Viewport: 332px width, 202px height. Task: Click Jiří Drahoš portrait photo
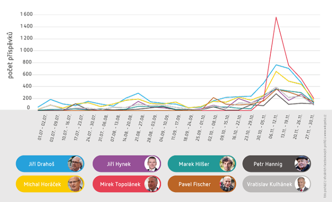tap(76, 164)
